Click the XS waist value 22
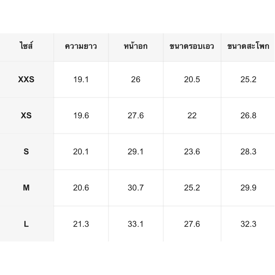 click(x=192, y=115)
